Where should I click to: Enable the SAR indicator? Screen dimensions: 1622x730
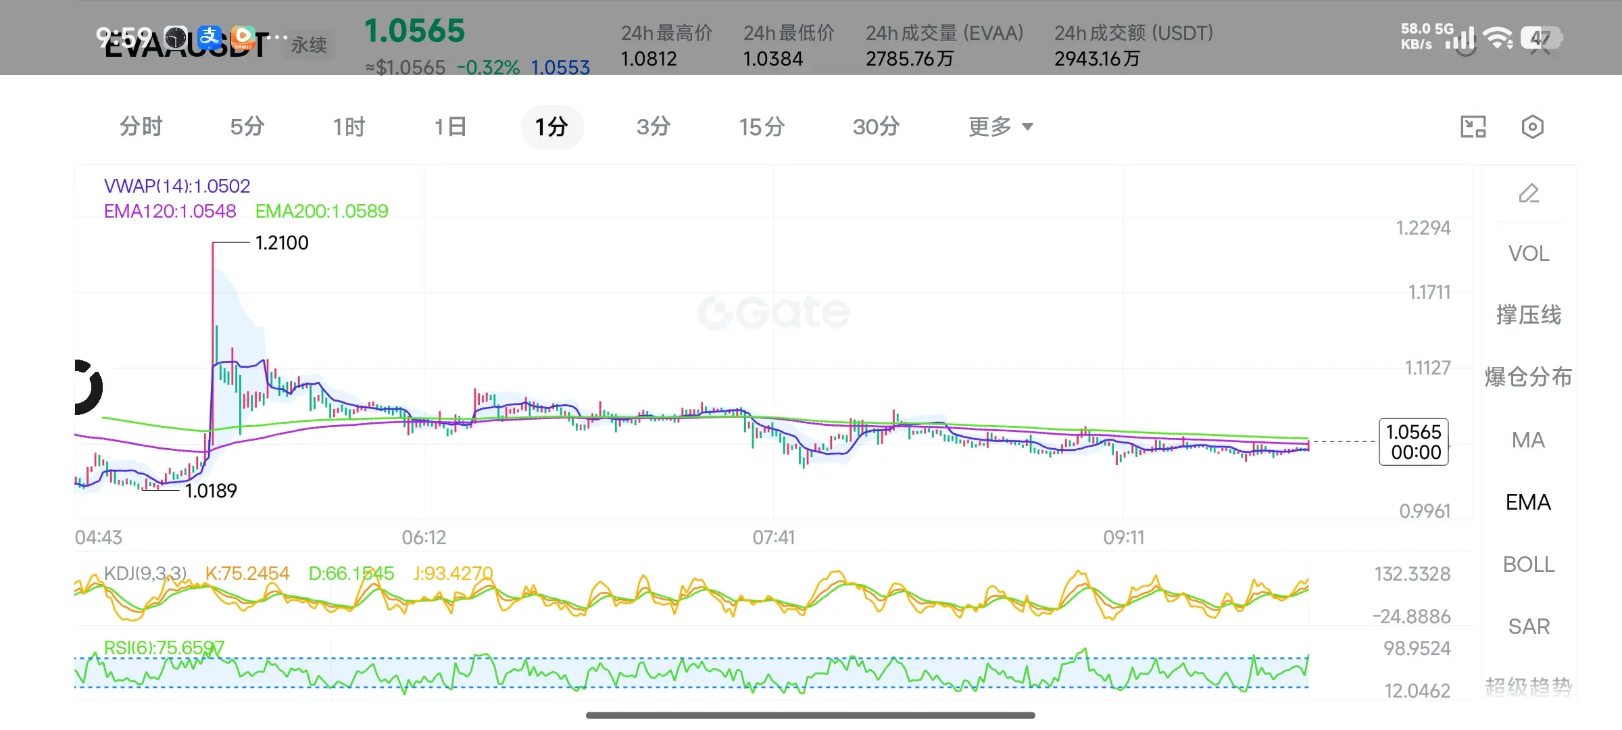[1529, 627]
